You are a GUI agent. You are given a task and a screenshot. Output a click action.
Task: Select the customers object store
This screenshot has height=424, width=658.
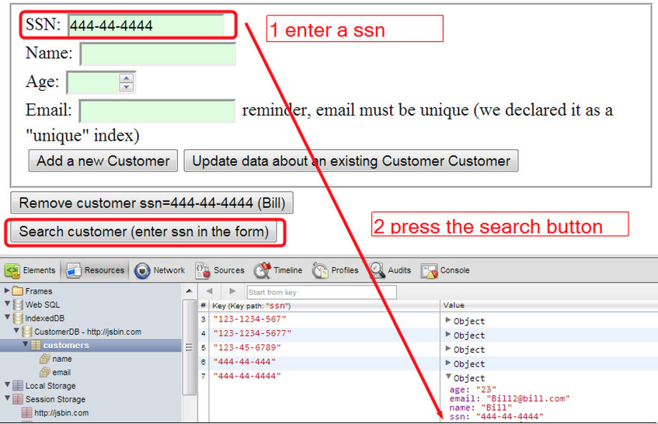pos(65,345)
